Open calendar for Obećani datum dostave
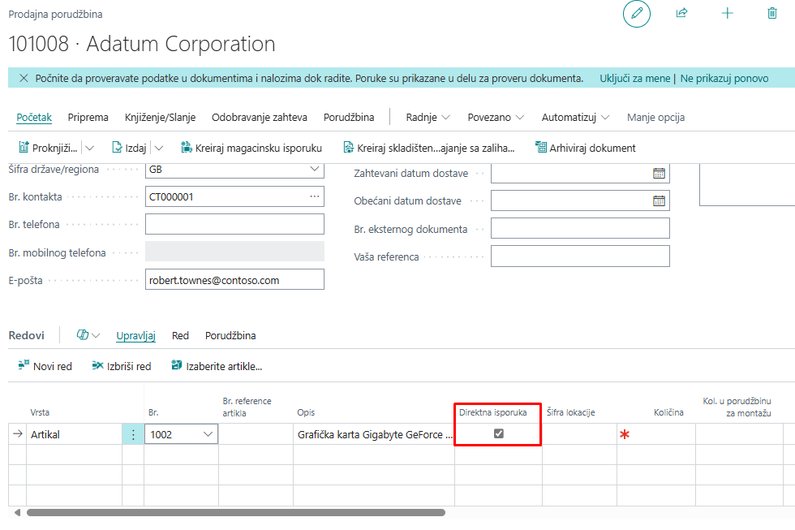This screenshot has width=795, height=530. point(659,200)
